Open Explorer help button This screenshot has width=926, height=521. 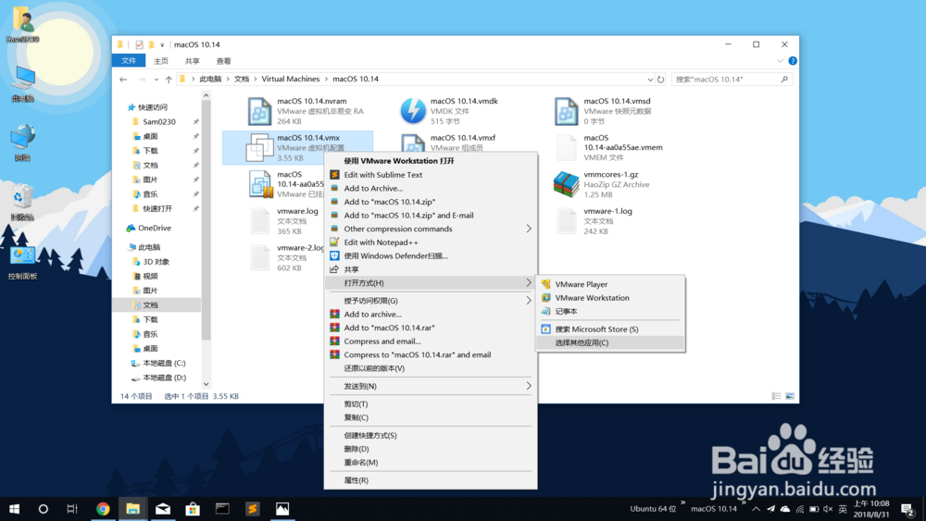point(793,61)
